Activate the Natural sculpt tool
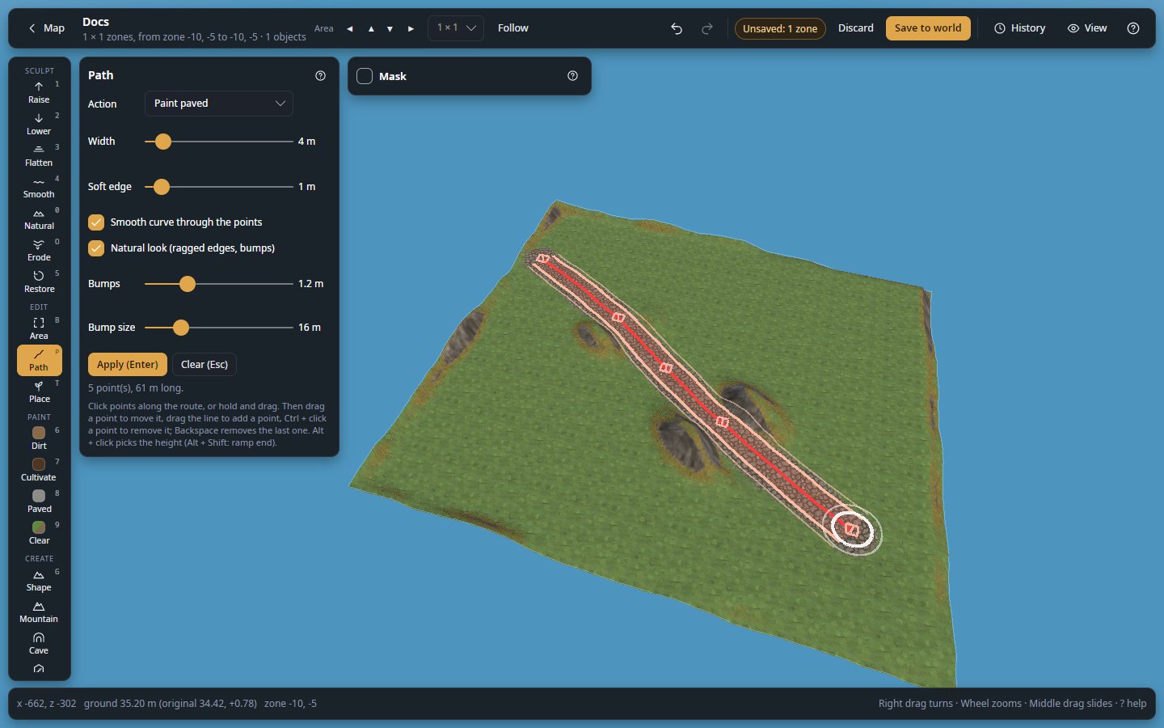 coord(39,218)
